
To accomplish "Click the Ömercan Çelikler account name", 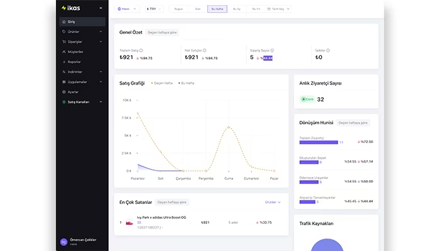I will pos(83,240).
